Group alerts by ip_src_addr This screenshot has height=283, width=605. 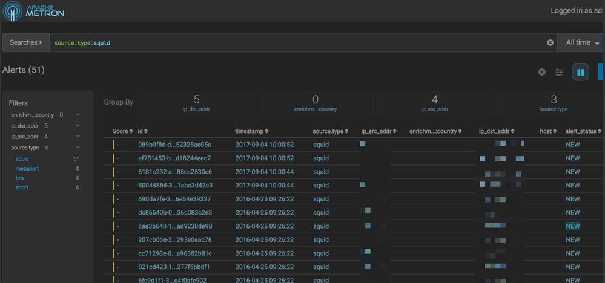pyautogui.click(x=434, y=103)
